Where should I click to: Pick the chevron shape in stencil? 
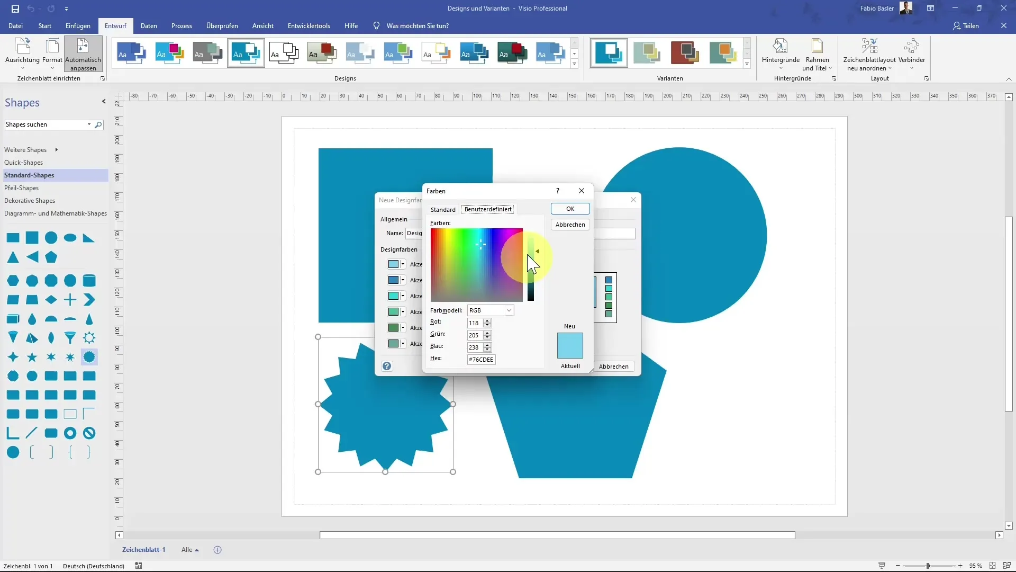point(89,300)
